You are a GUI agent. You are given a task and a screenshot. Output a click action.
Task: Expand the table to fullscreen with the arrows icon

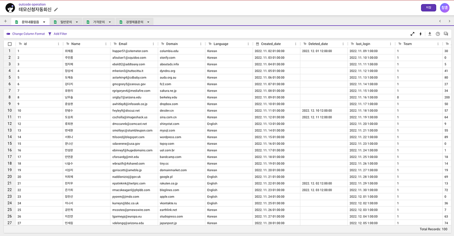coord(412,34)
